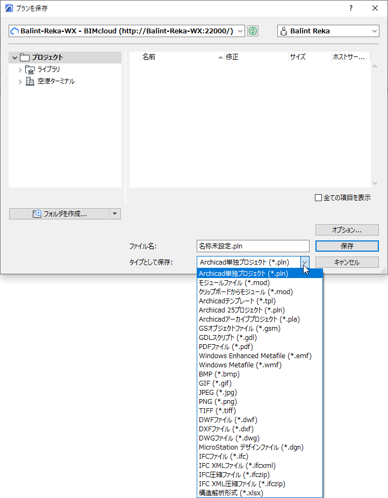
Task: Select IFC圧縮ファイル (*.ifczip) option
Action: (260, 475)
